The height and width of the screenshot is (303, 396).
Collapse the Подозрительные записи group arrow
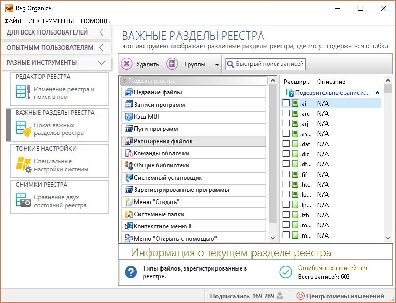[377, 93]
